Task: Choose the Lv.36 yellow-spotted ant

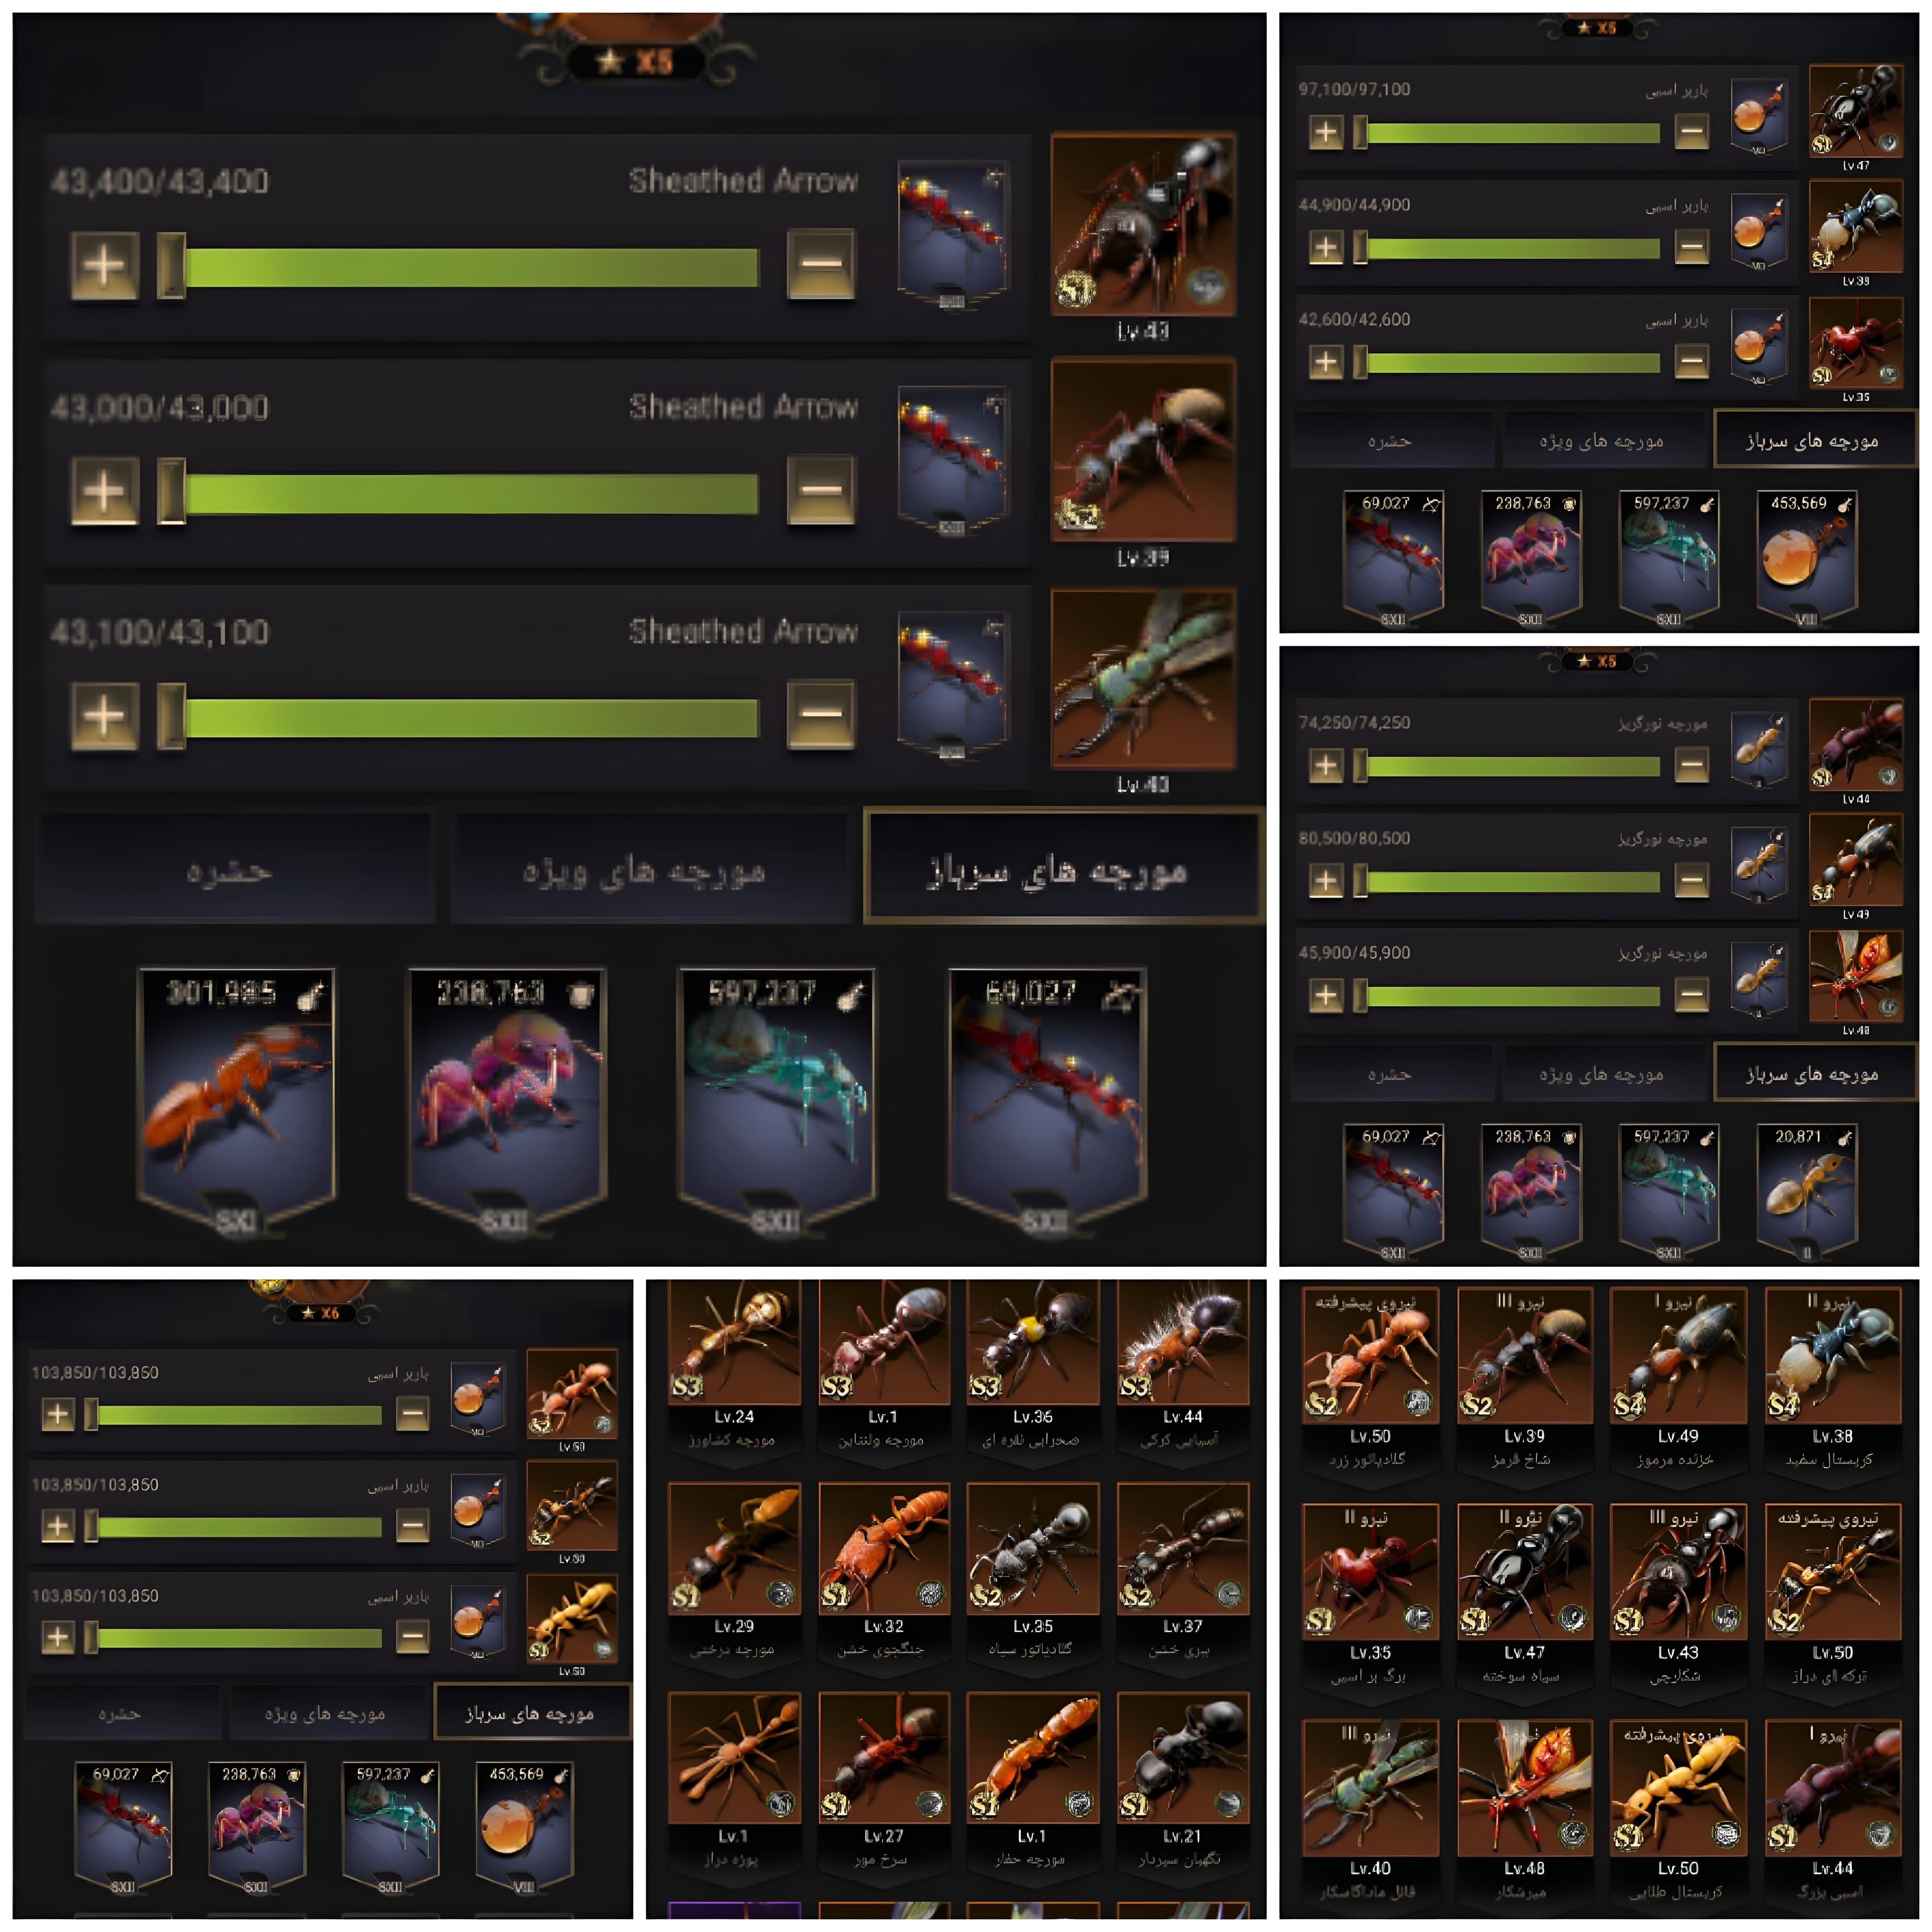Action: 1033,1342
